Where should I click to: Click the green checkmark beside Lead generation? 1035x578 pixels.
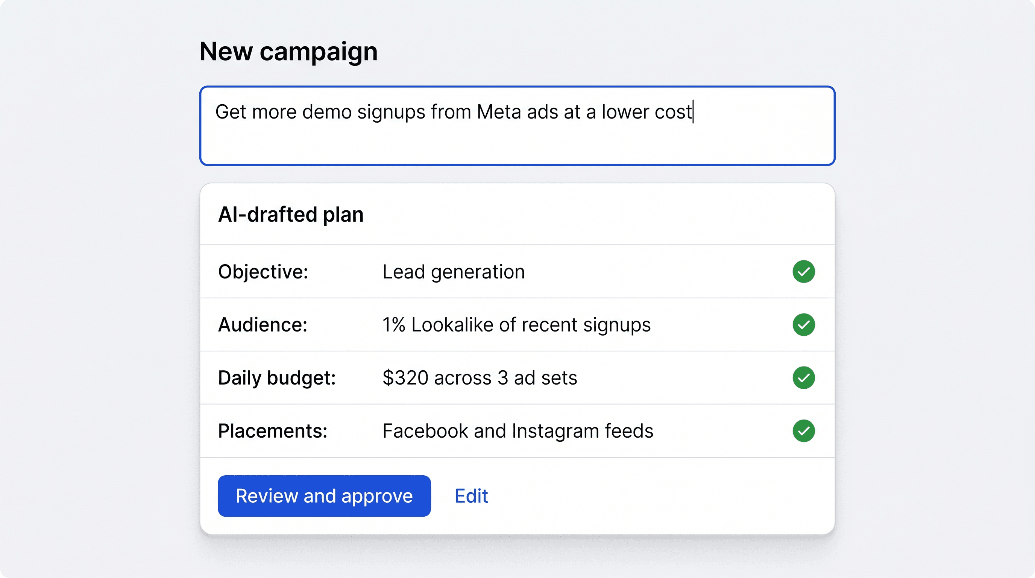(x=804, y=272)
